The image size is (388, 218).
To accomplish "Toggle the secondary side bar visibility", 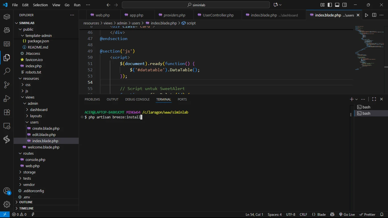I will [x=345, y=5].
